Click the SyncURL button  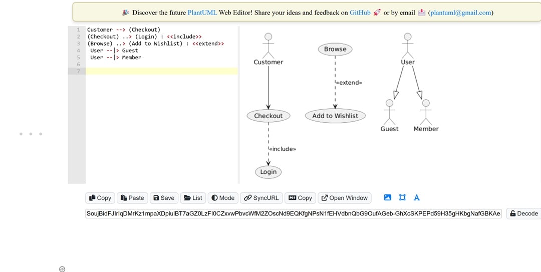click(261, 198)
